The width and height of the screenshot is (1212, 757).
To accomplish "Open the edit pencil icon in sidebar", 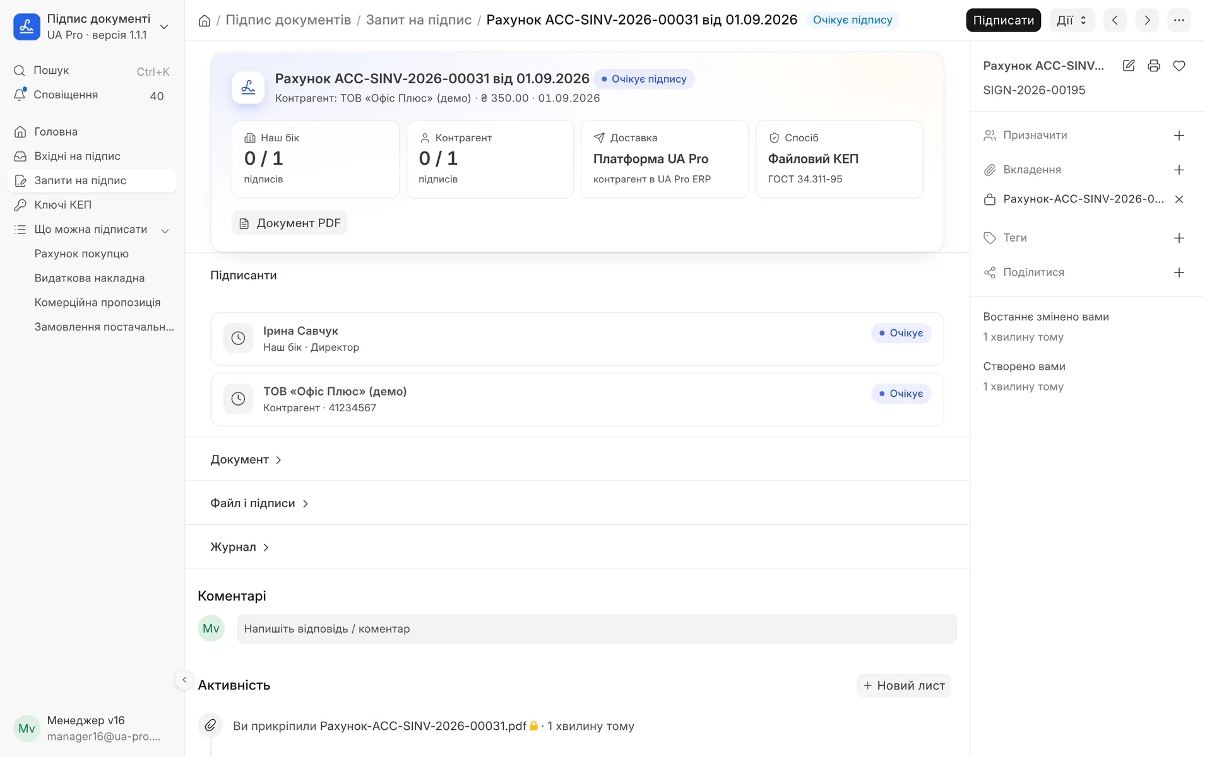I will click(x=1129, y=66).
